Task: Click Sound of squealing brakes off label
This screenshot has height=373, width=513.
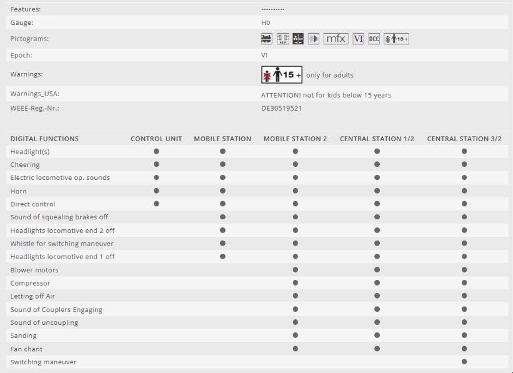Action: tap(59, 217)
